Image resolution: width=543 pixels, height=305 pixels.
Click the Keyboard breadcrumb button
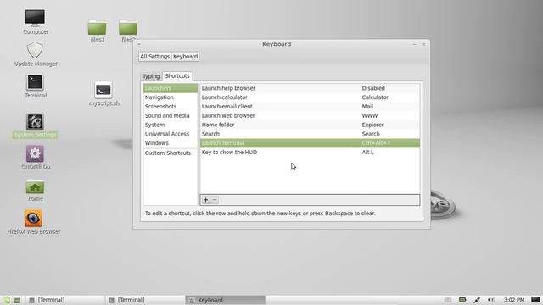pyautogui.click(x=185, y=57)
